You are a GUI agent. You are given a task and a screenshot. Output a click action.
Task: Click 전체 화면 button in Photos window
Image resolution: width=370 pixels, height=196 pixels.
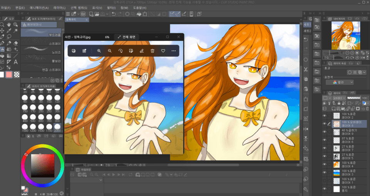[126, 37]
